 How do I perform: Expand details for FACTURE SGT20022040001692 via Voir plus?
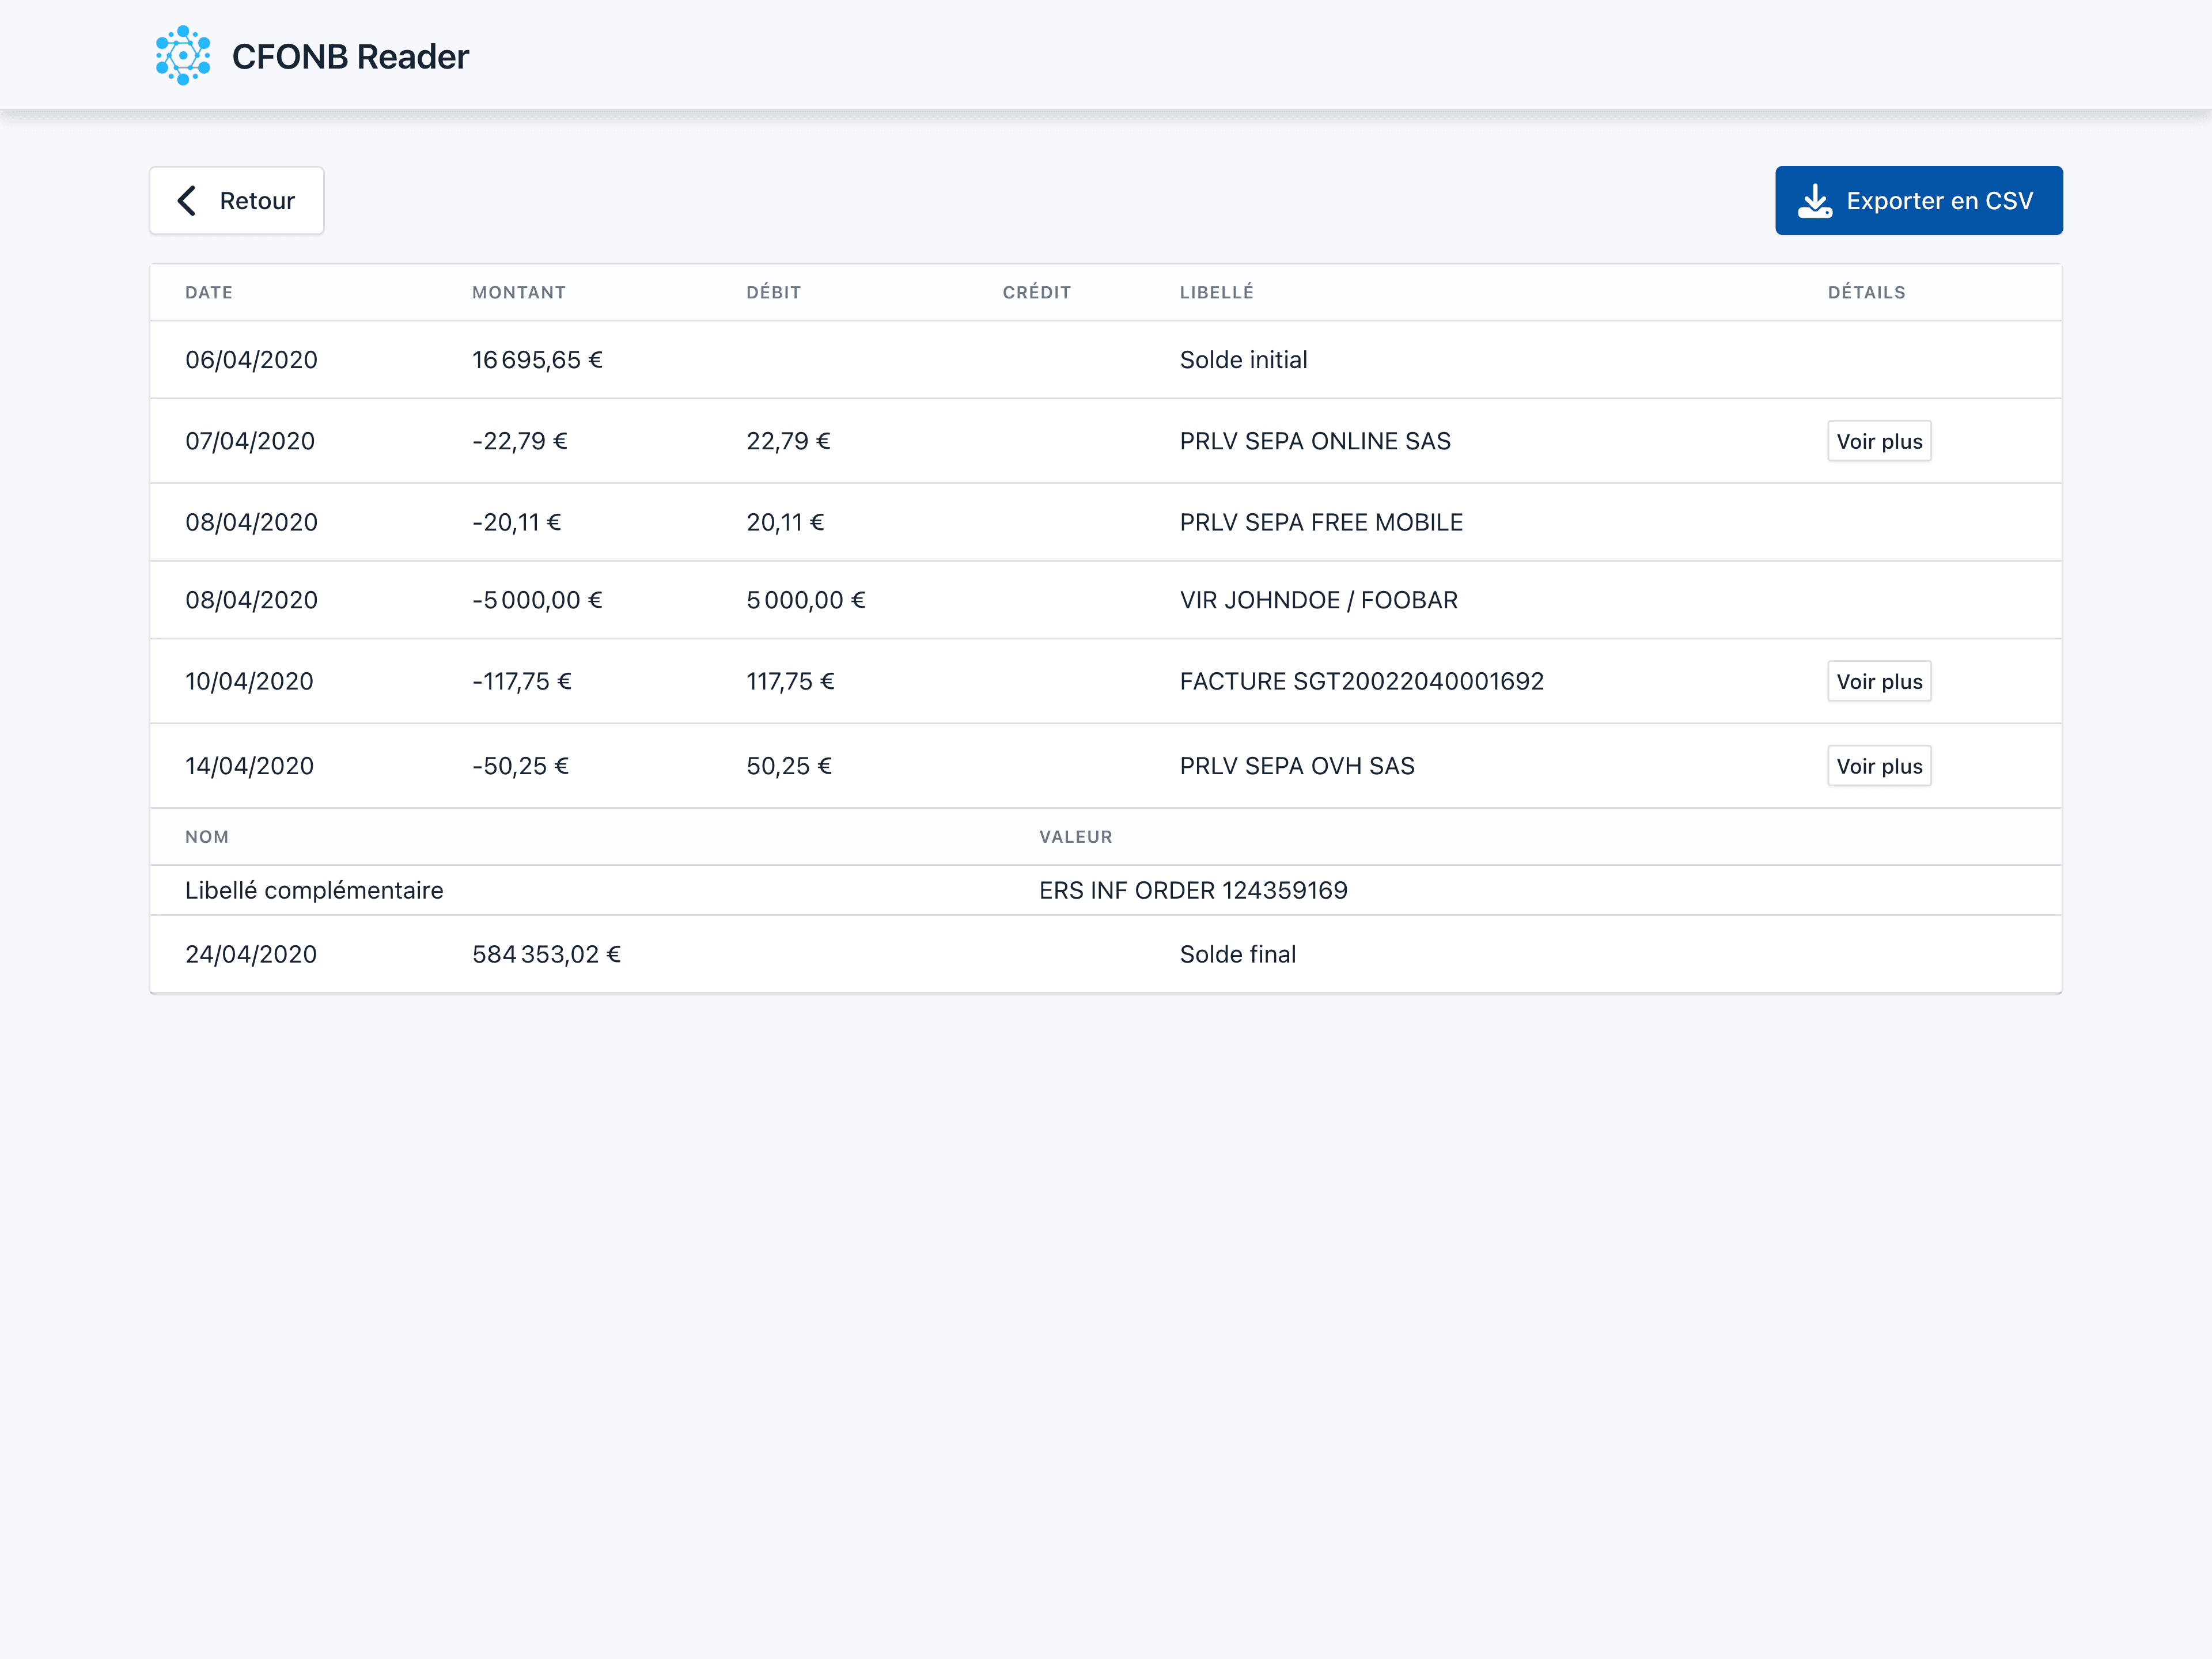(x=1879, y=681)
